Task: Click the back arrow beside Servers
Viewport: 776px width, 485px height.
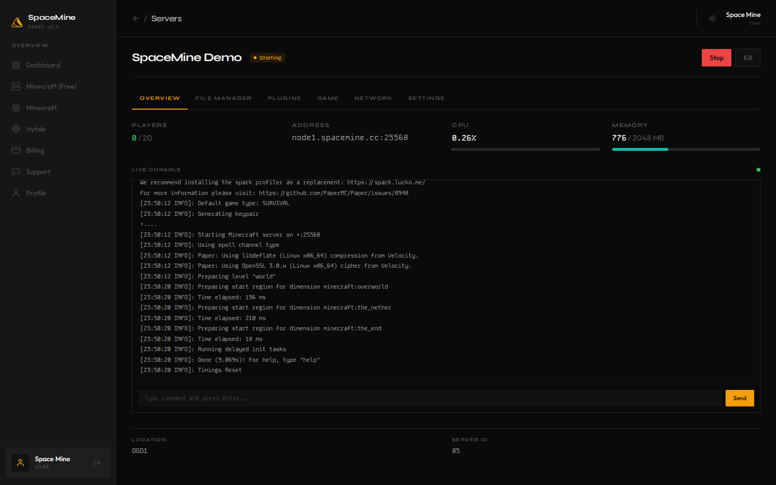Action: (x=136, y=18)
